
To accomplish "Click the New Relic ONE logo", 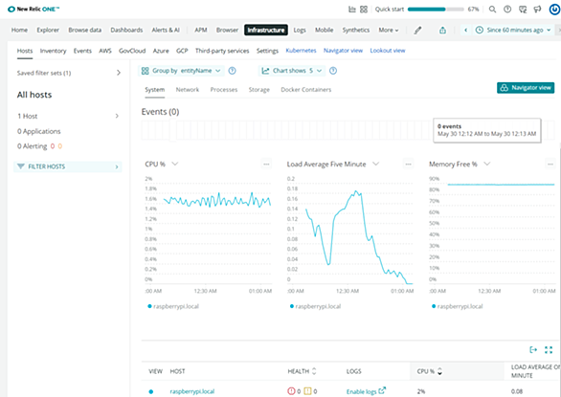I will [x=34, y=9].
